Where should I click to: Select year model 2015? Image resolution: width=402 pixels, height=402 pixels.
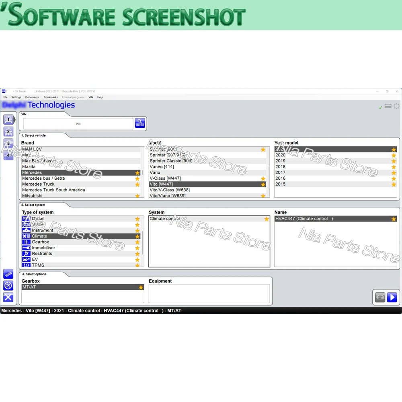(x=336, y=184)
